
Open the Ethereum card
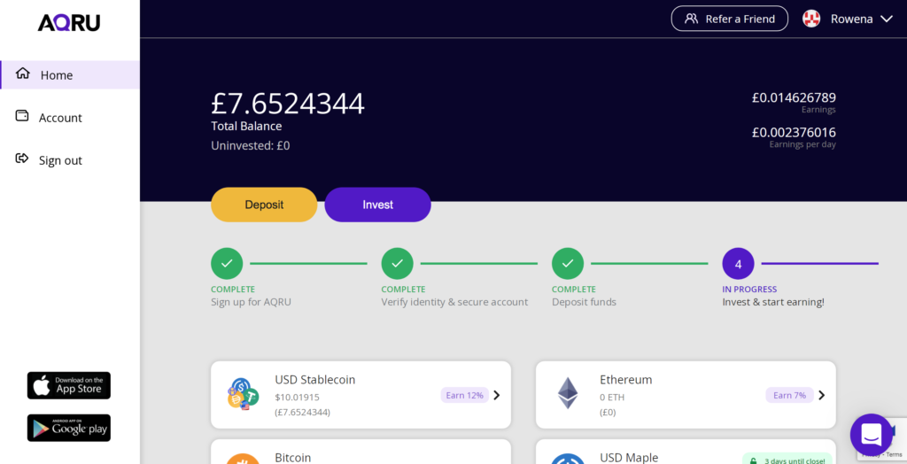pyautogui.click(x=686, y=395)
